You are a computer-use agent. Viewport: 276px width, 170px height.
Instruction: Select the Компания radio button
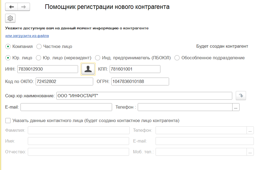point(8,47)
